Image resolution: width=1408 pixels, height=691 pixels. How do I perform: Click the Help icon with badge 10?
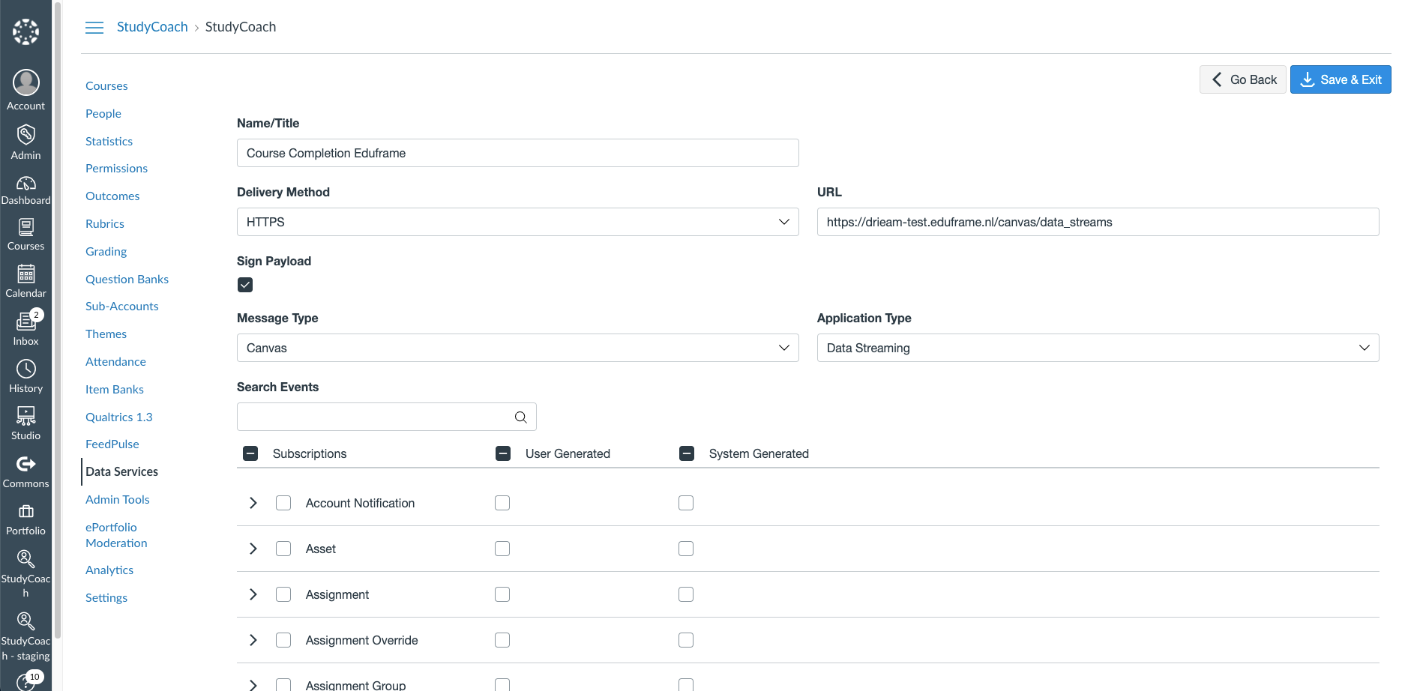pyautogui.click(x=25, y=681)
